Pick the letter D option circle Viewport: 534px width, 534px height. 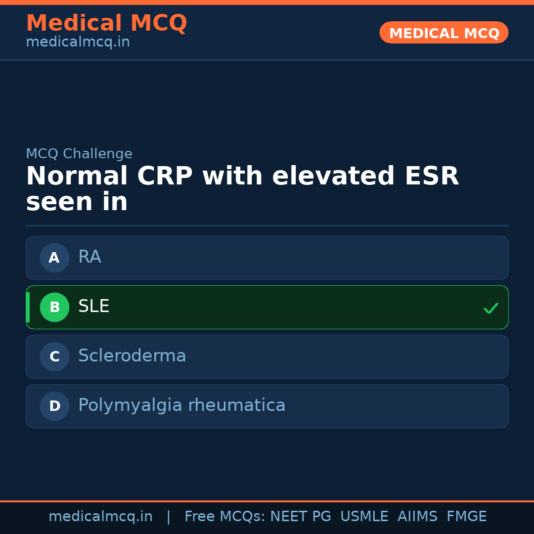pos(54,406)
